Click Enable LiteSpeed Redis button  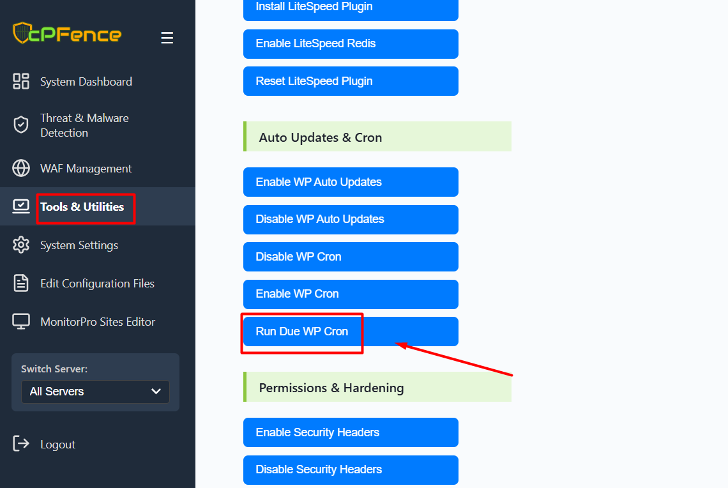351,43
